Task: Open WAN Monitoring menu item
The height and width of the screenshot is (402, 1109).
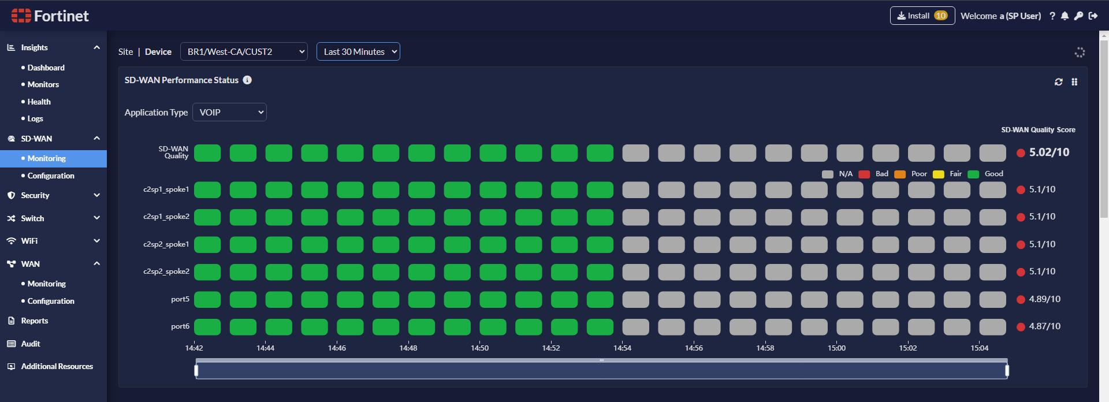Action: (x=47, y=284)
